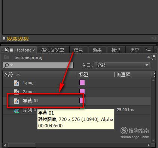The width and height of the screenshot is (158, 148).
Task: Click the search input field
Action: (38, 65)
